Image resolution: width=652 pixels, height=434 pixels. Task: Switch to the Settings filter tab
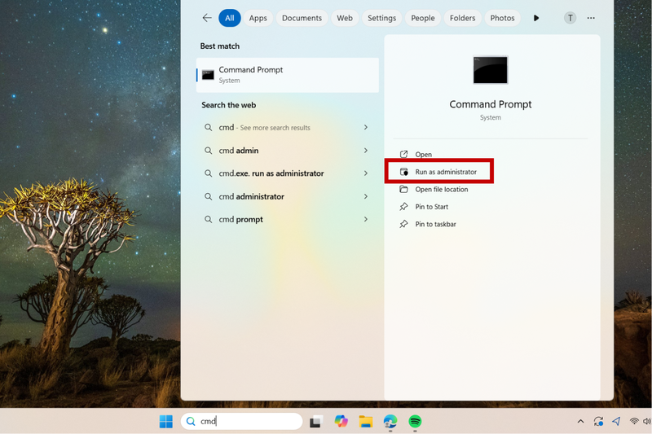[x=381, y=18]
